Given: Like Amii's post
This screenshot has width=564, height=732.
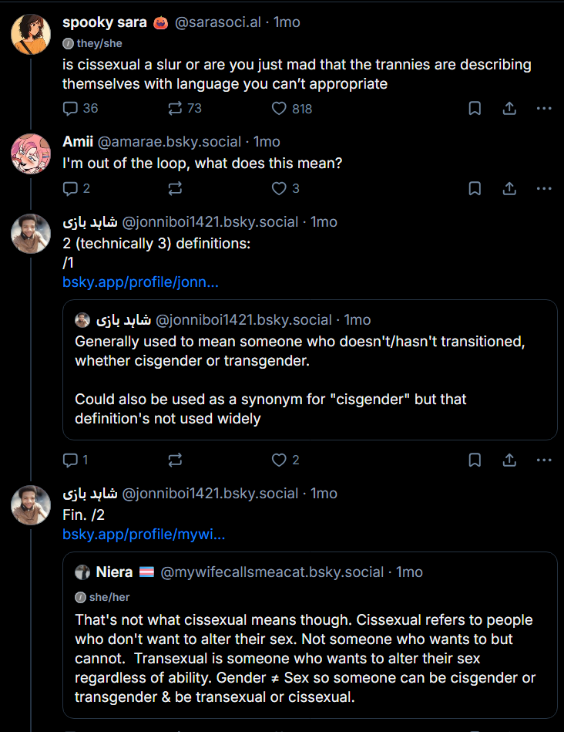Looking at the screenshot, I should [x=280, y=188].
